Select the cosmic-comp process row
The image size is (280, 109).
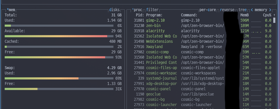point(200,52)
